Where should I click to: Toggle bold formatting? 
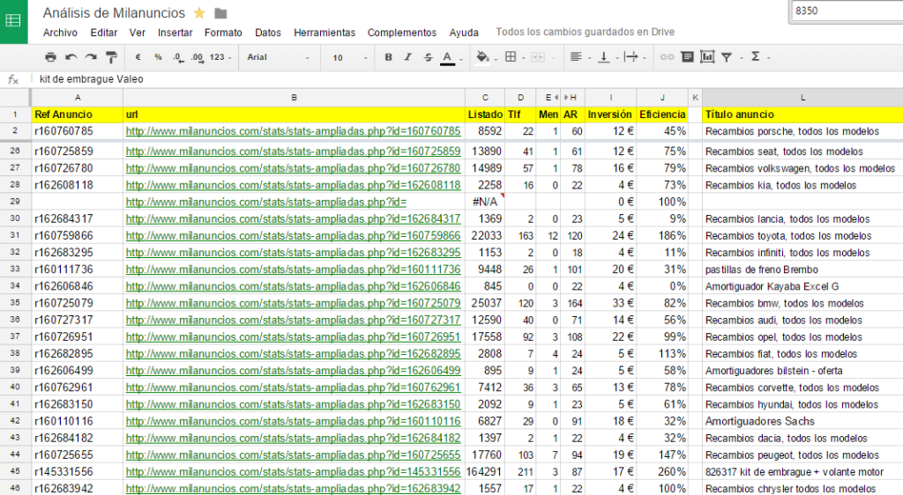coord(388,57)
